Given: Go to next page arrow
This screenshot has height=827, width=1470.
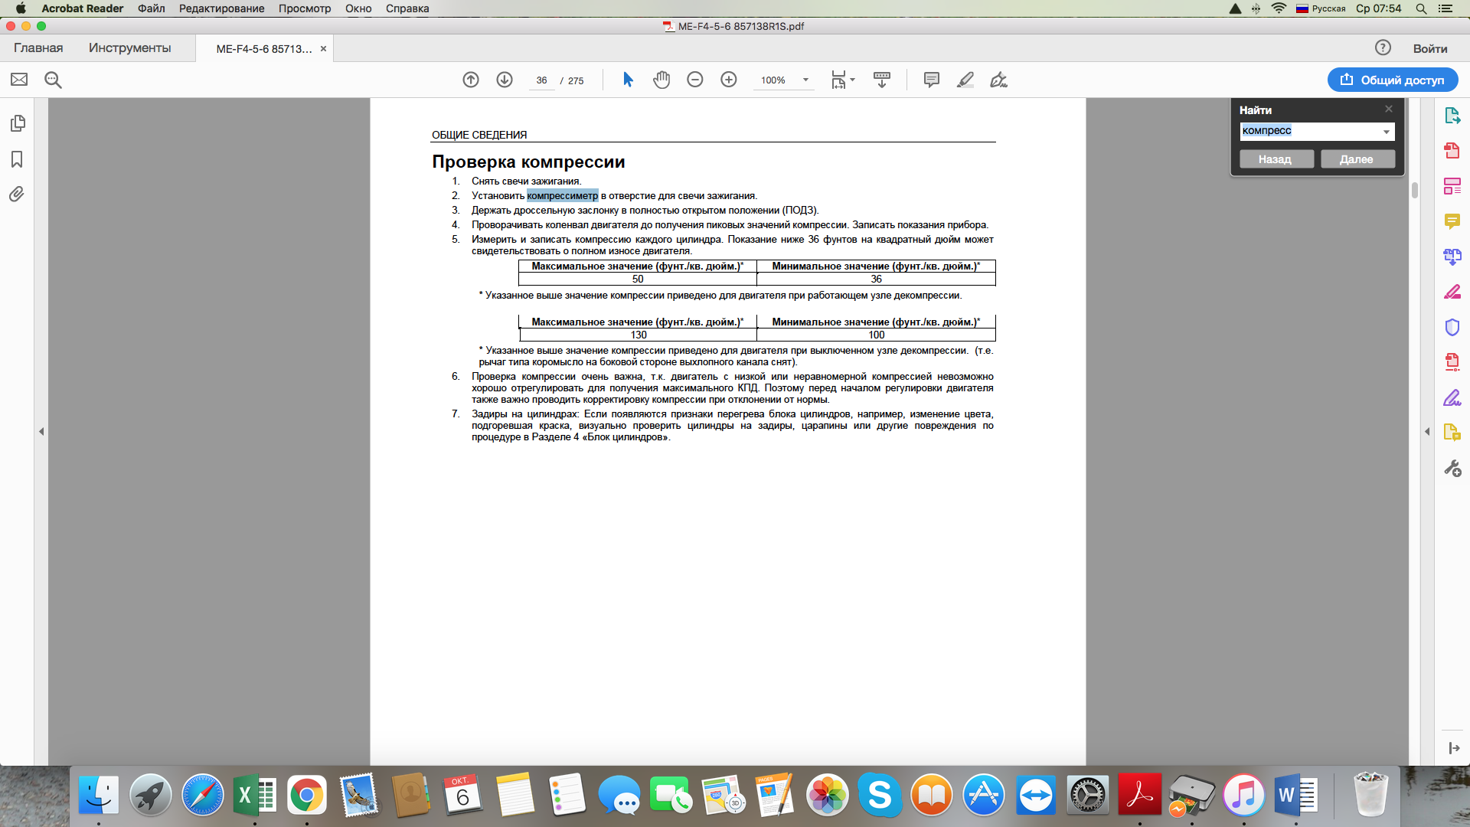Looking at the screenshot, I should coord(505,80).
